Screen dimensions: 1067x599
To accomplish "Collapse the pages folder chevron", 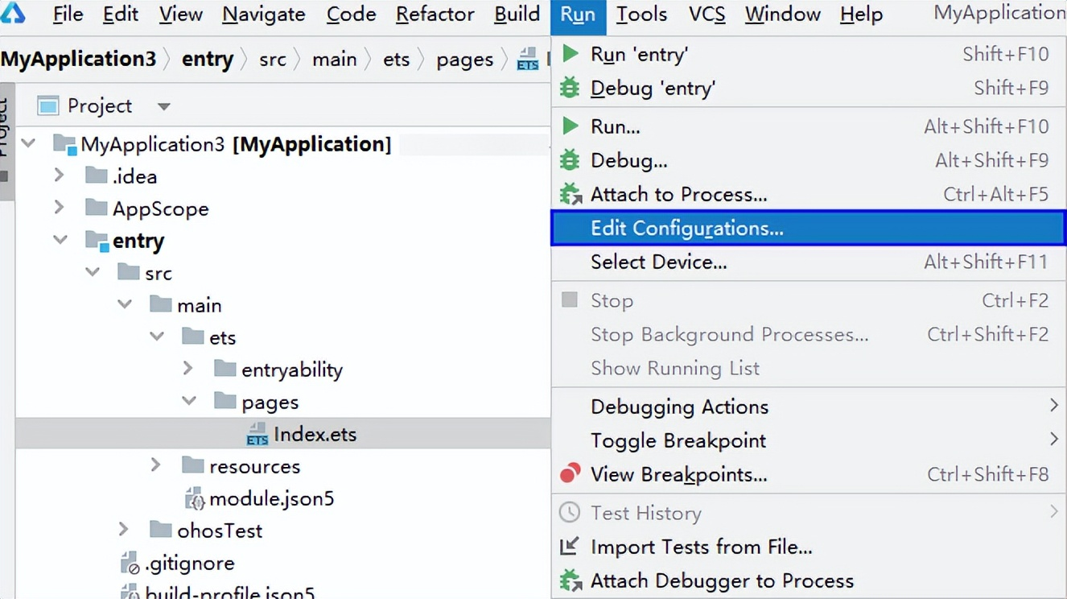I will coord(189,401).
